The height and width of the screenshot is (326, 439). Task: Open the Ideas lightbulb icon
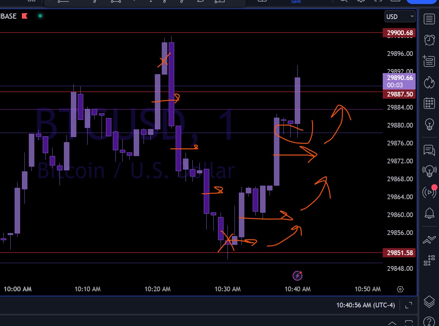coord(429,124)
